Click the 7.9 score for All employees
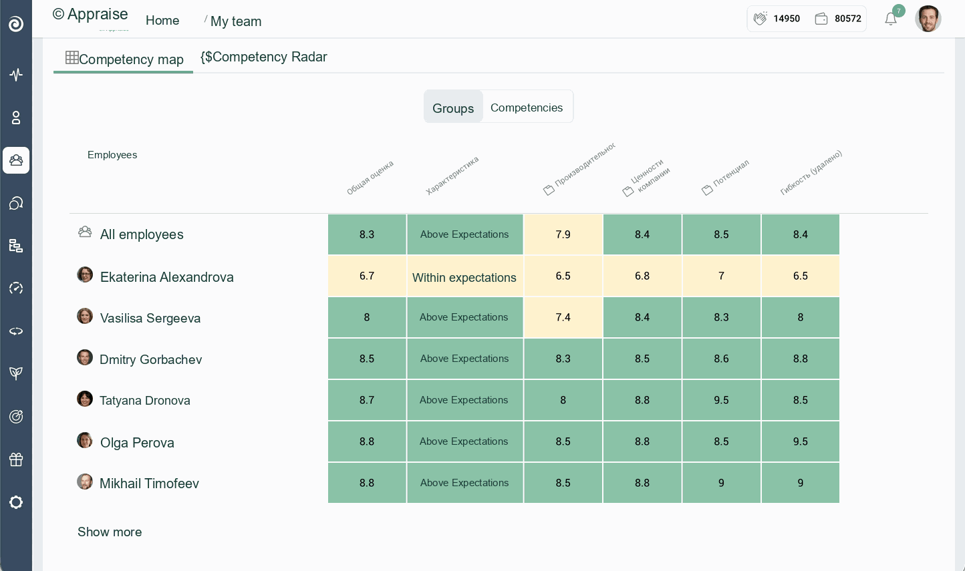965x571 pixels. coord(563,234)
